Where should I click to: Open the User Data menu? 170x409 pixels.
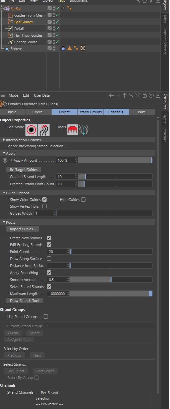[x=42, y=95]
